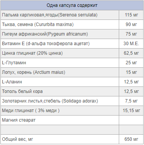144x145 pixels.
Task: Select the Золотарник Solidago adorax cell
Action: coord(60,101)
